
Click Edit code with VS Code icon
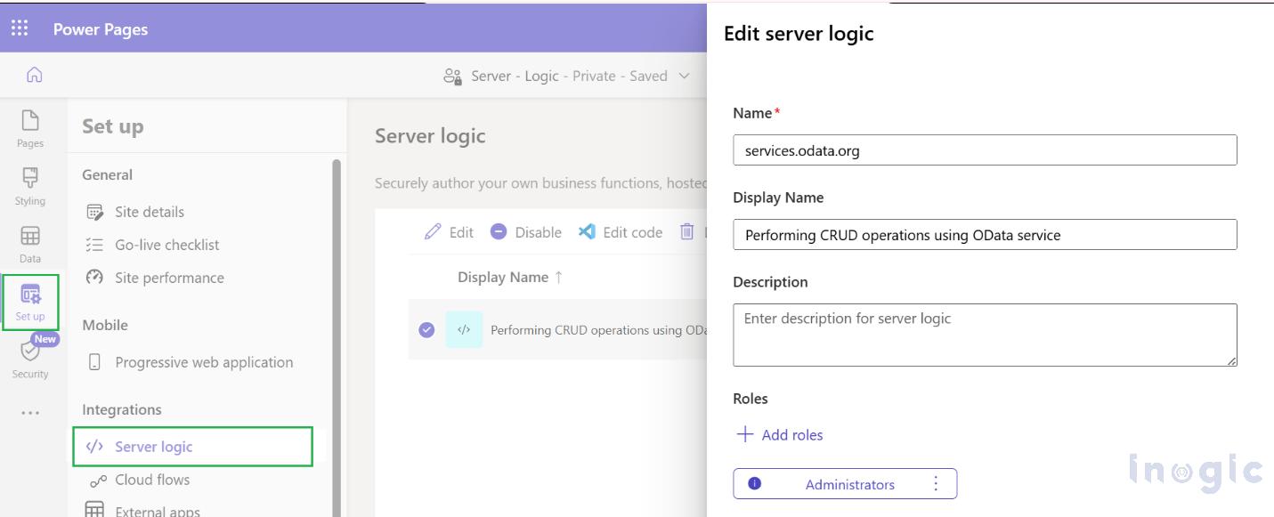pyautogui.click(x=621, y=232)
